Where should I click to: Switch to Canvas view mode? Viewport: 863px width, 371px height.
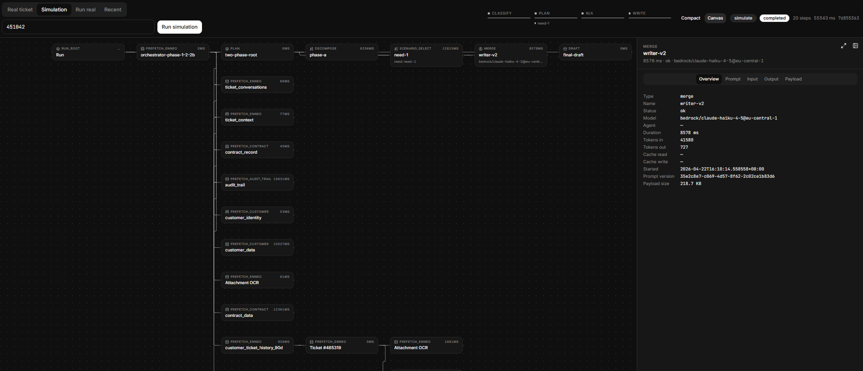point(715,18)
